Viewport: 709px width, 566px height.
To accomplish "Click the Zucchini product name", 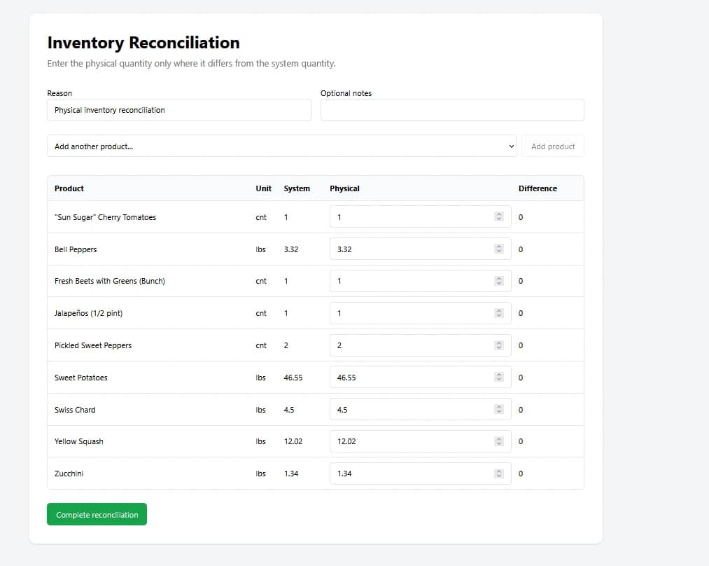I will (69, 474).
